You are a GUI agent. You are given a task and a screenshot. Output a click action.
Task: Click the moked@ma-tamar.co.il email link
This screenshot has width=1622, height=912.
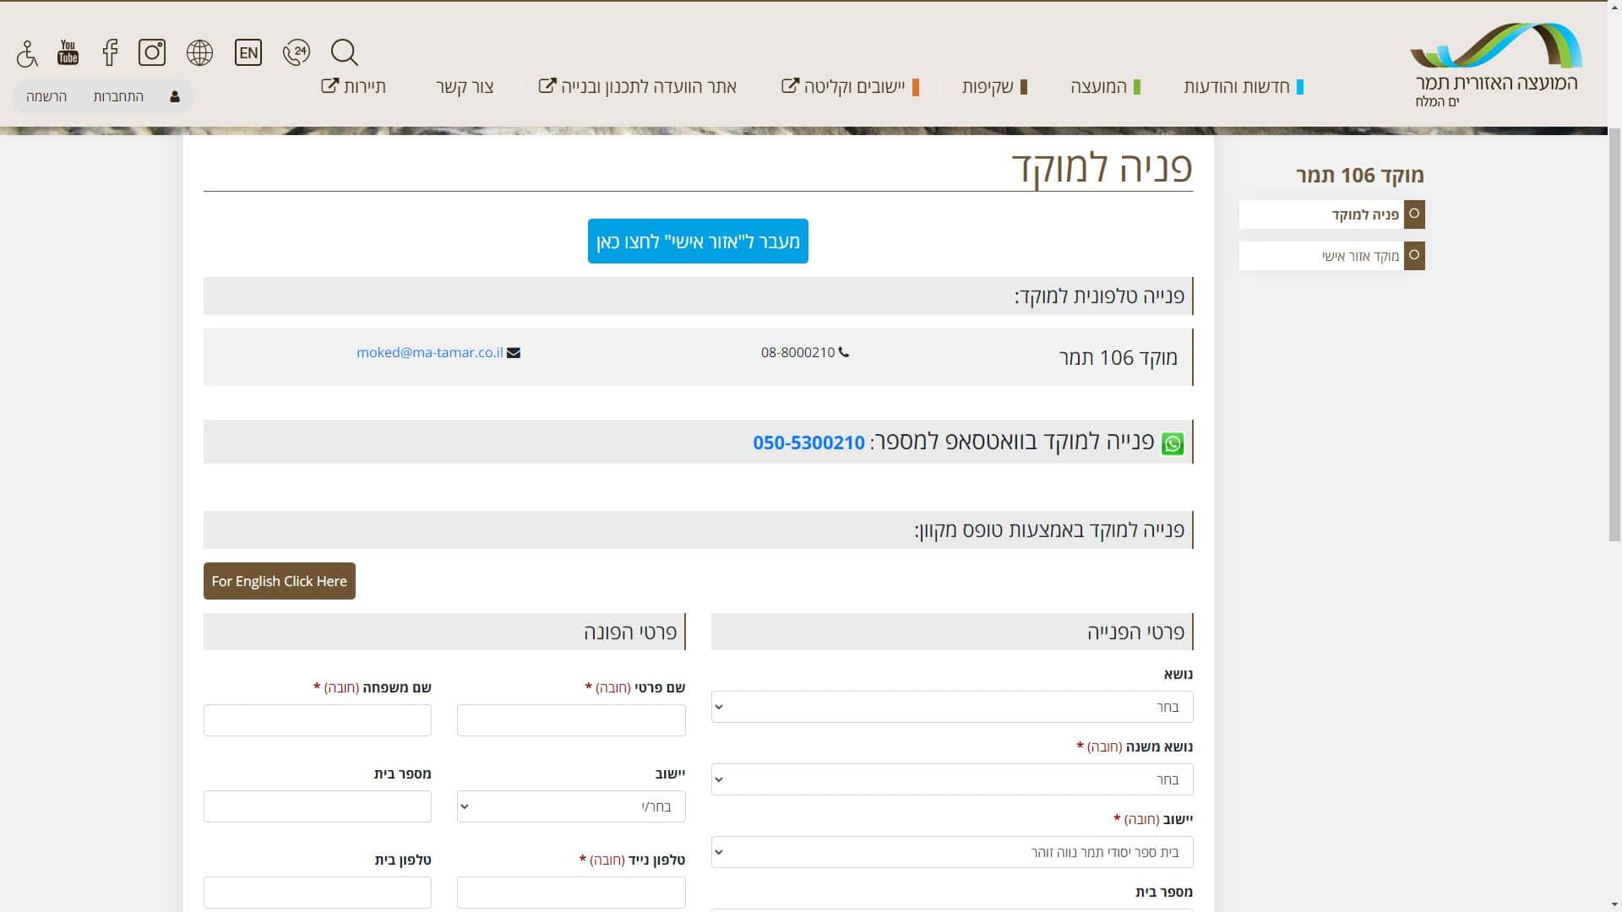pyautogui.click(x=429, y=353)
